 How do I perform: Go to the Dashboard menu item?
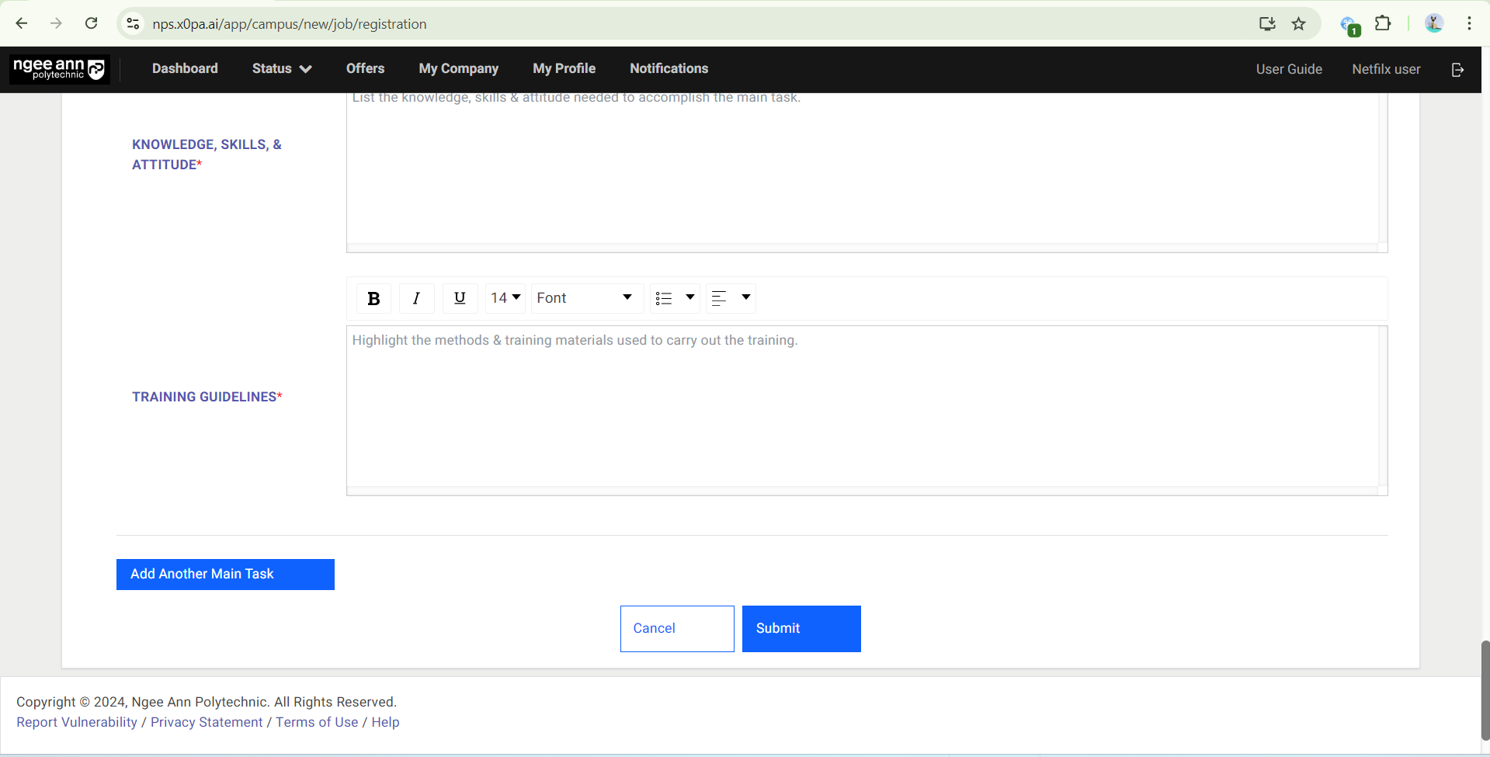pos(185,69)
